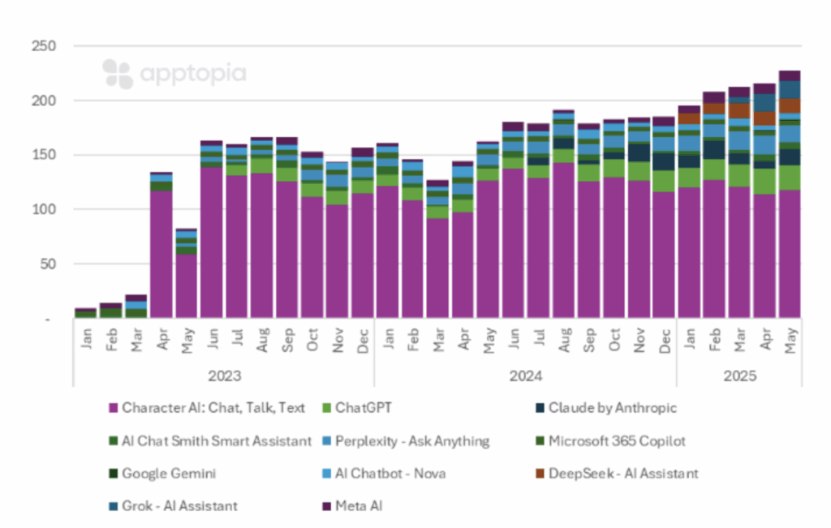Click the Nov 2024 stacked bar

[639, 217]
